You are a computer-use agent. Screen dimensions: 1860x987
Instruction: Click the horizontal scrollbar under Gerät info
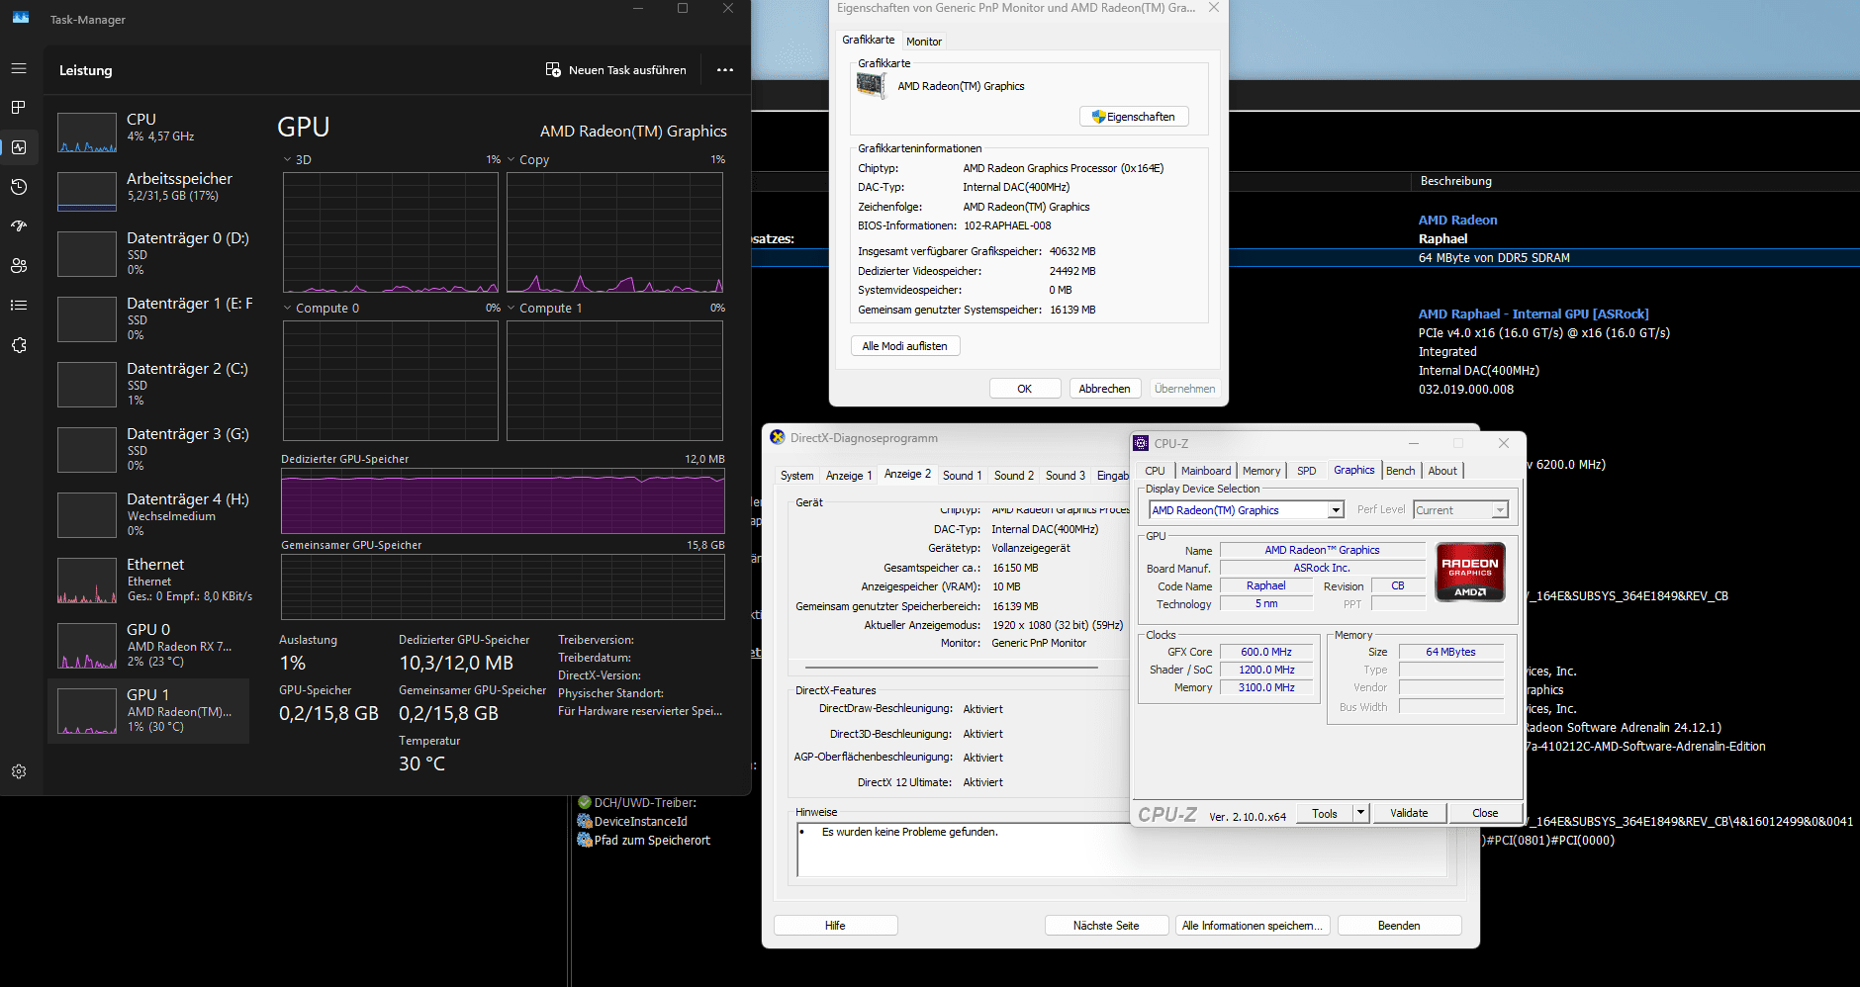pos(952,668)
